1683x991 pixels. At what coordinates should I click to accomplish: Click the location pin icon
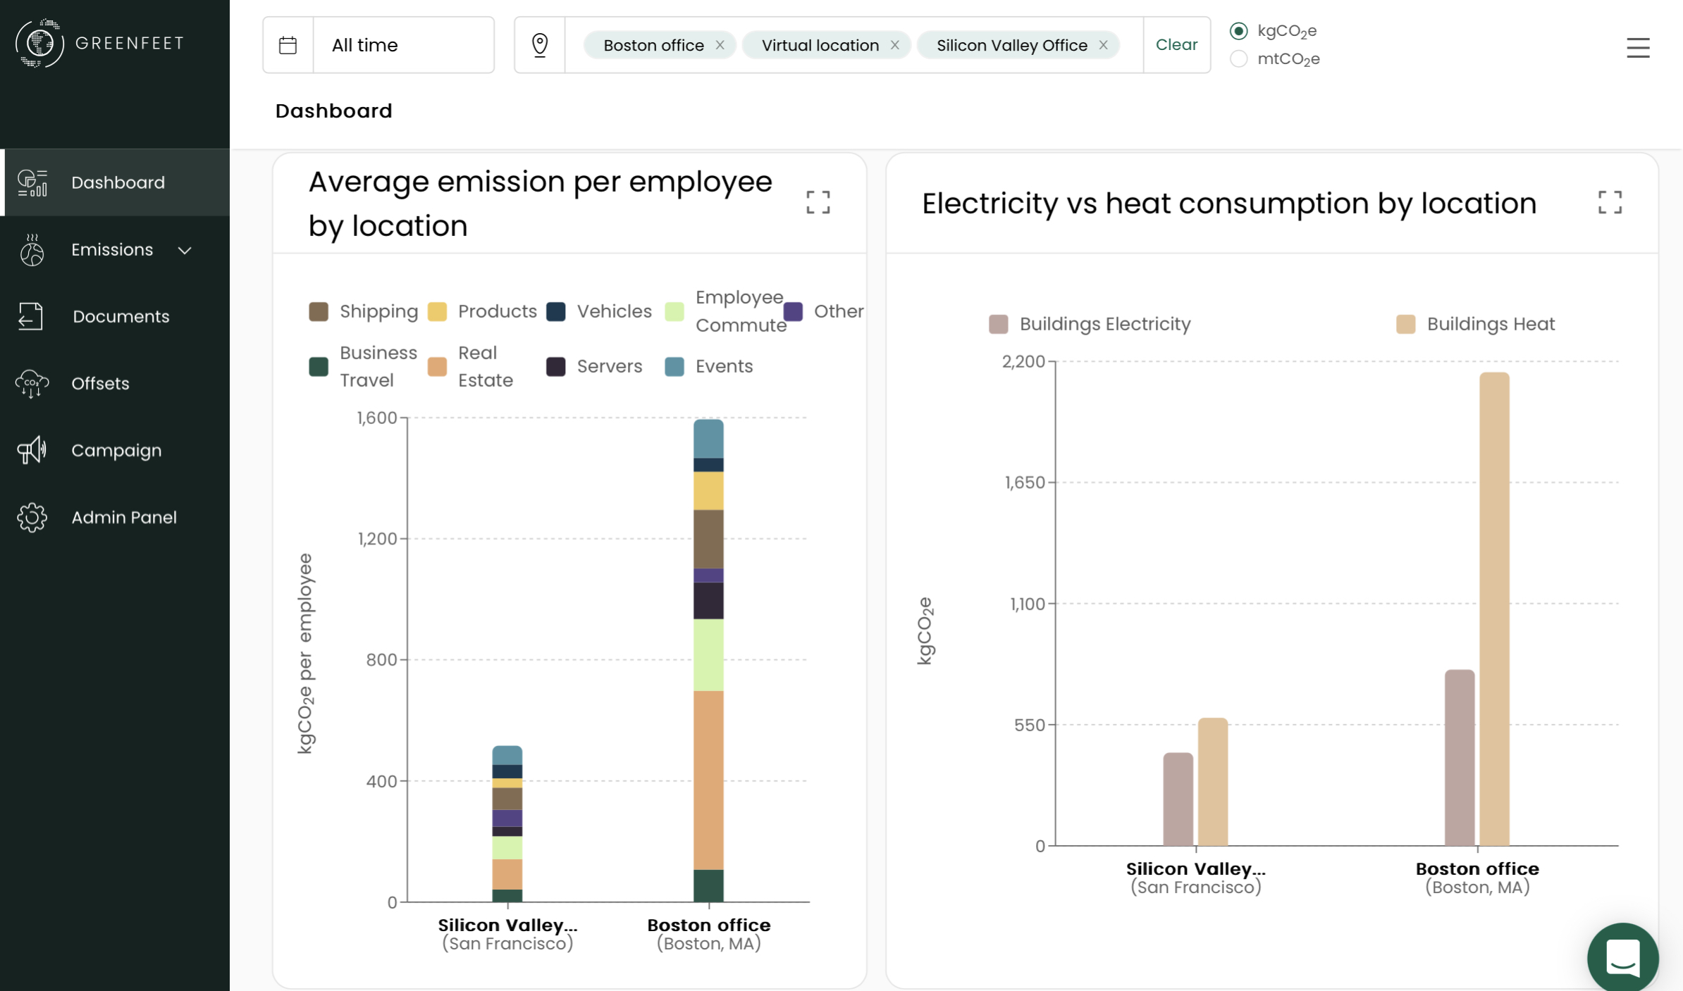click(x=540, y=45)
